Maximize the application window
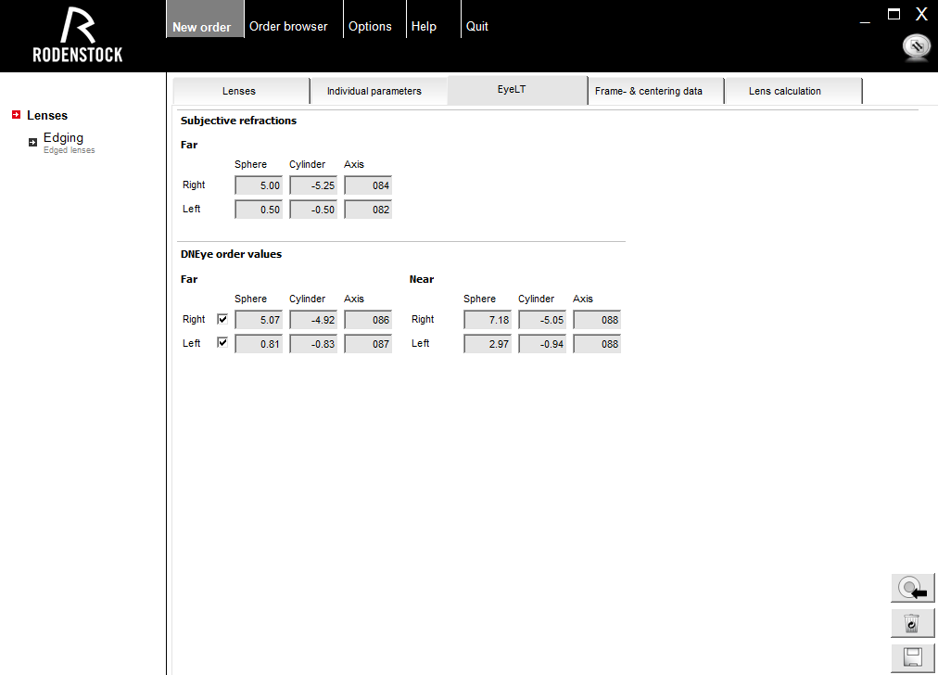The height and width of the screenshot is (675, 938). 894,14
